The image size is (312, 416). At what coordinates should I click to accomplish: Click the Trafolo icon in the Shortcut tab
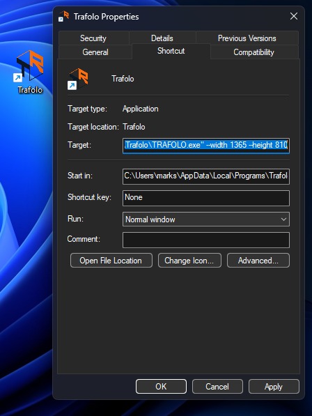[78, 79]
